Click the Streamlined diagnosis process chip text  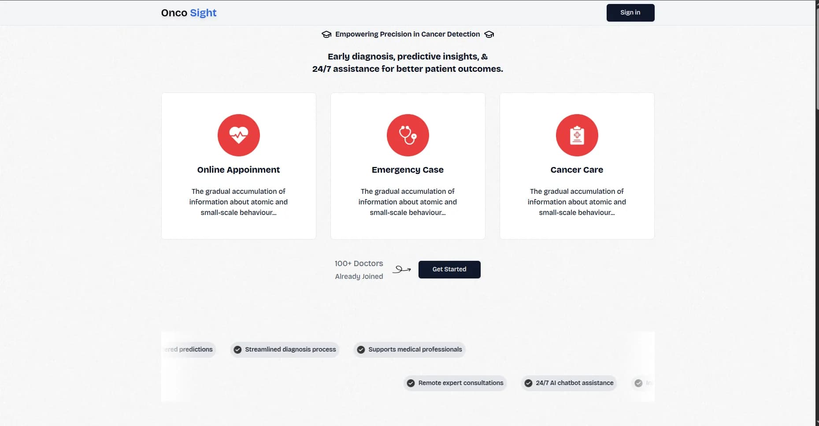[290, 349]
